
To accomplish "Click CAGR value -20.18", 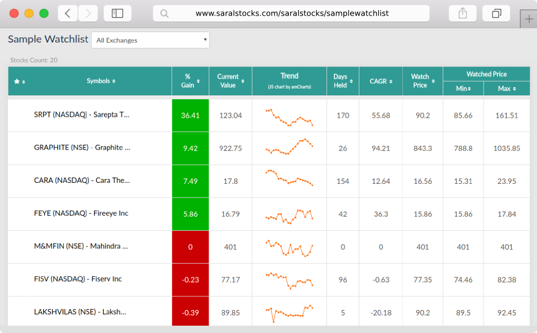I will point(381,312).
